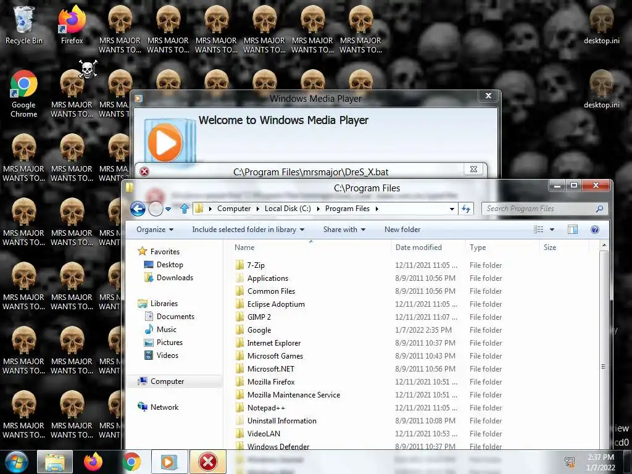
Task: Open the Share with menu
Action: [x=344, y=230]
